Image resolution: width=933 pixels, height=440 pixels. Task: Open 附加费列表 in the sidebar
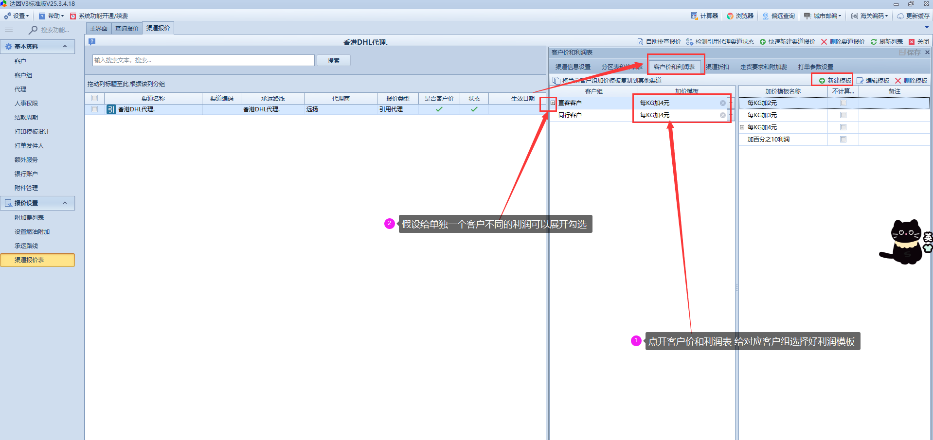point(29,218)
